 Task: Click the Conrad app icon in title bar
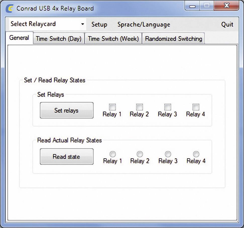click(x=9, y=8)
